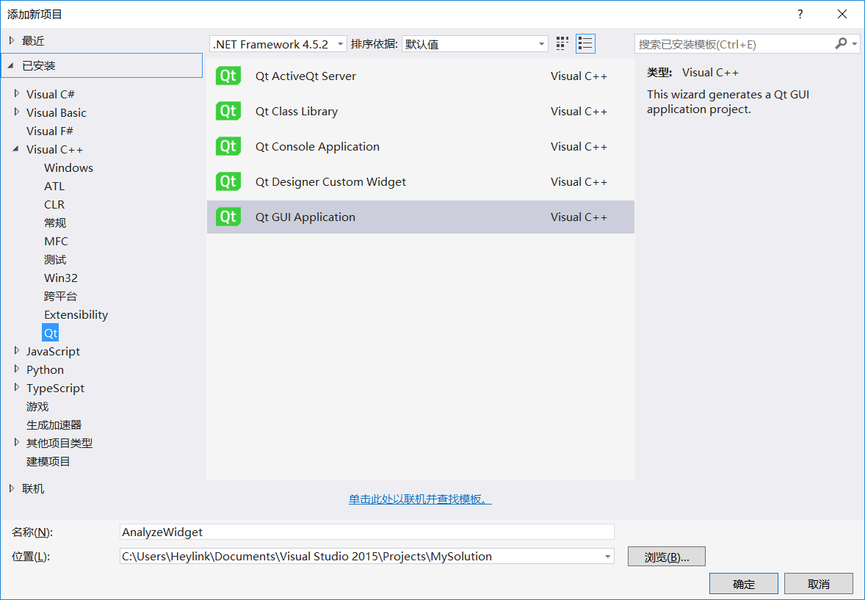This screenshot has width=865, height=600.
Task: Expand the TypeScript node
Action: click(17, 388)
